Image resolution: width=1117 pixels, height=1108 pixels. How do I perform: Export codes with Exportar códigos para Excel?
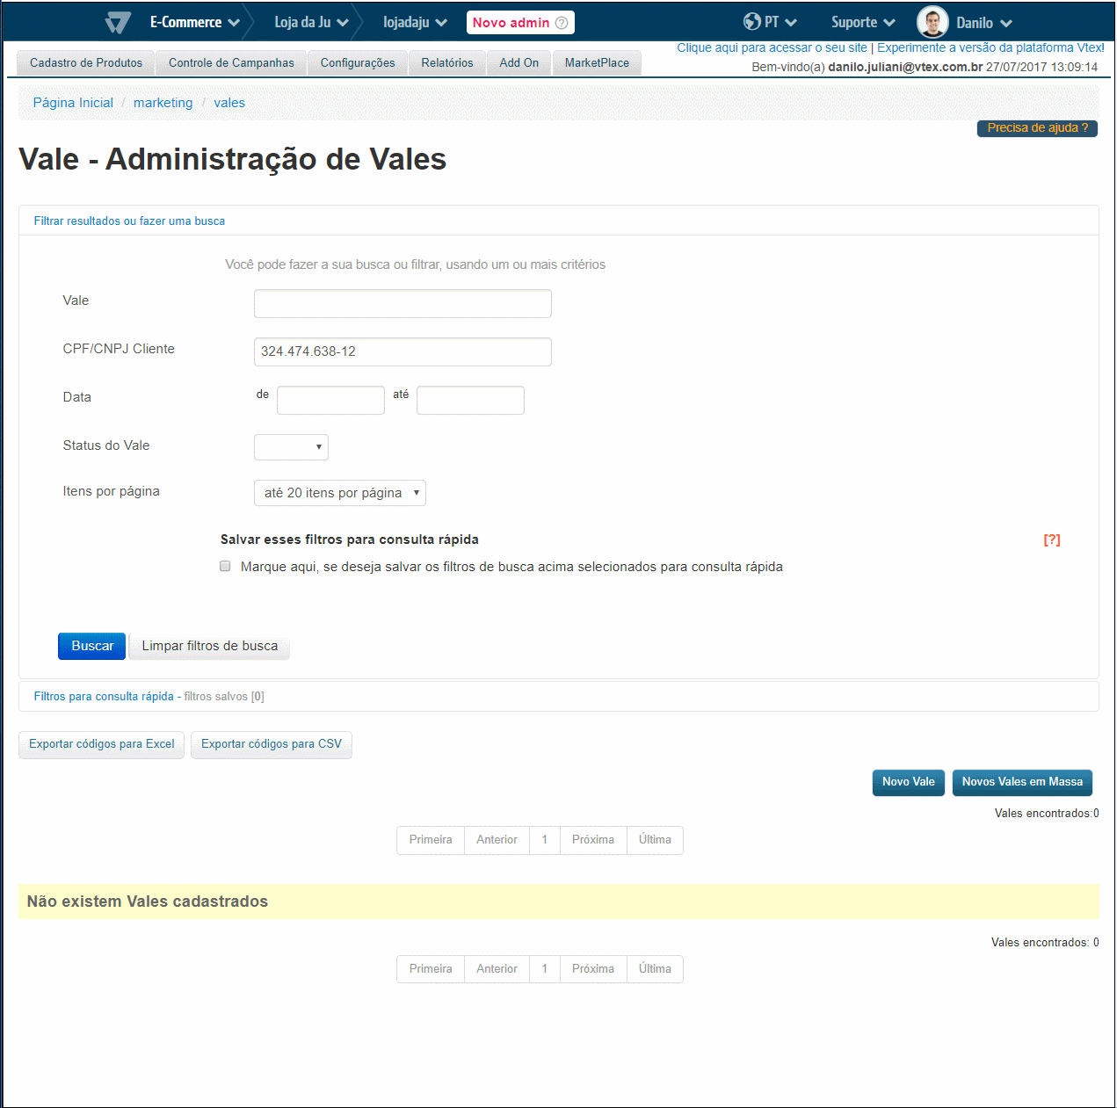coord(101,744)
